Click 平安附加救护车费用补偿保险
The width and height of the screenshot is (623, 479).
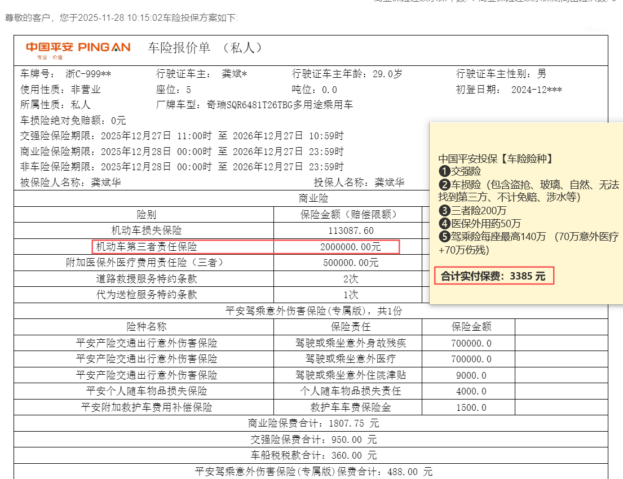tap(146, 407)
